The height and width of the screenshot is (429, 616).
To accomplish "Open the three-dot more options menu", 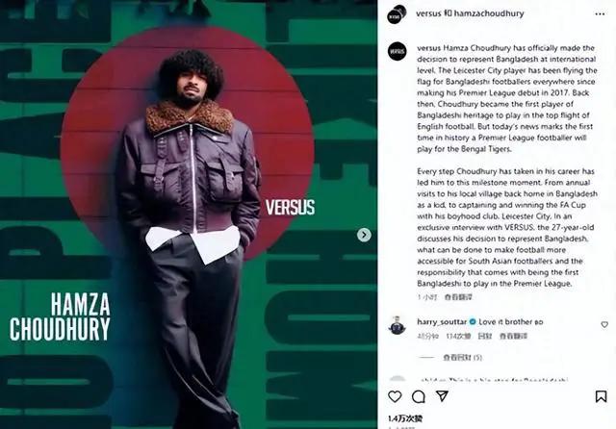I will [600, 14].
